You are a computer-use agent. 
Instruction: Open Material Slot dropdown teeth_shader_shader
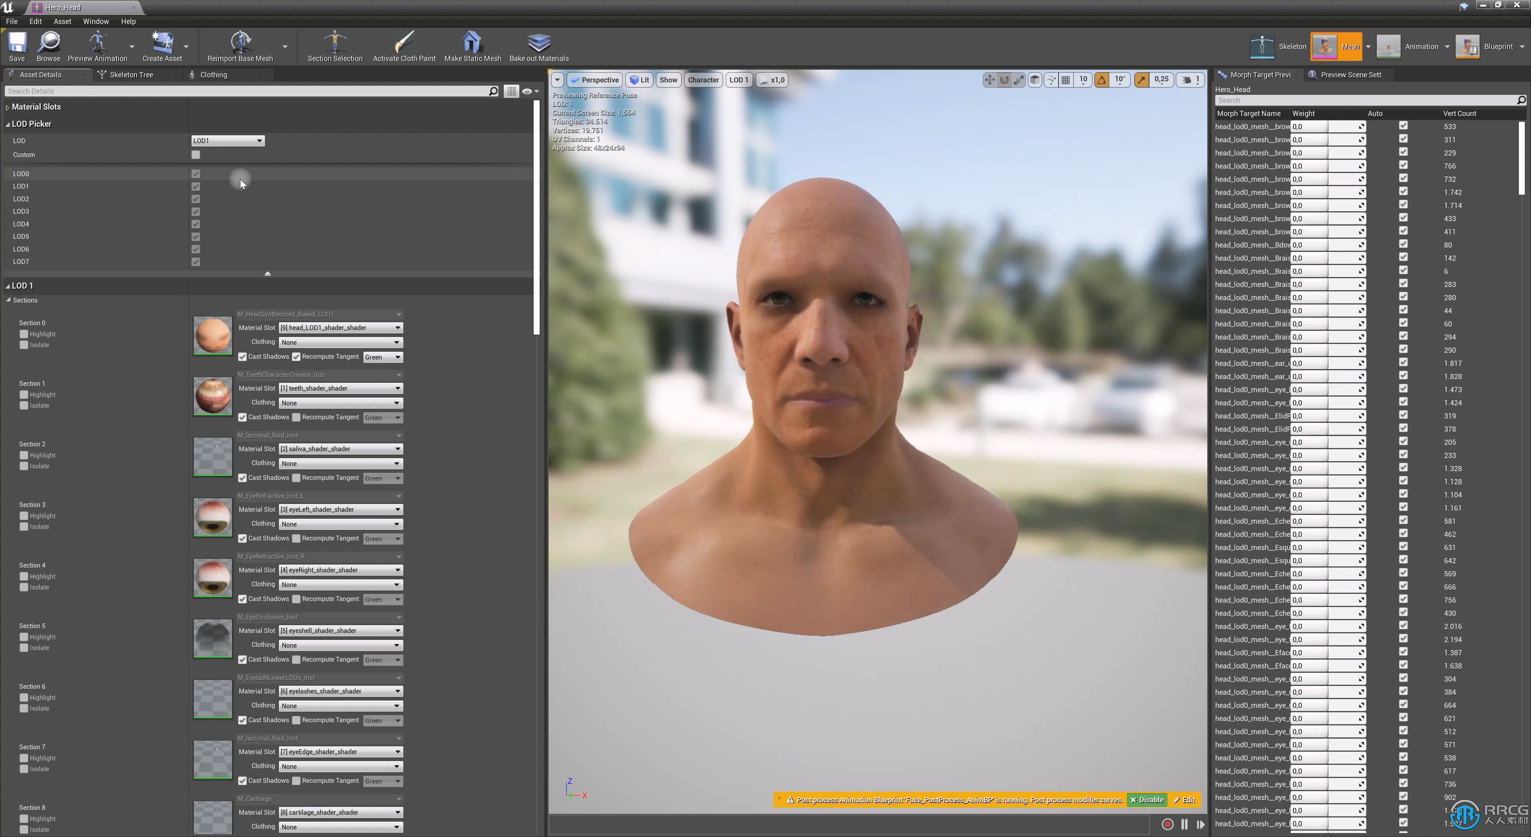point(340,388)
